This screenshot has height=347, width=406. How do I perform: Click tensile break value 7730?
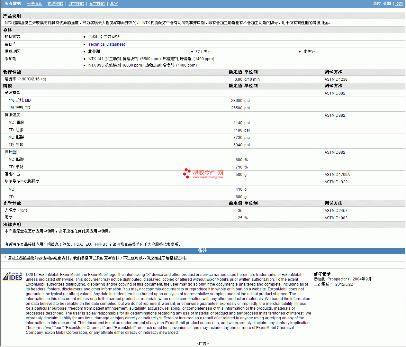coord(238,138)
